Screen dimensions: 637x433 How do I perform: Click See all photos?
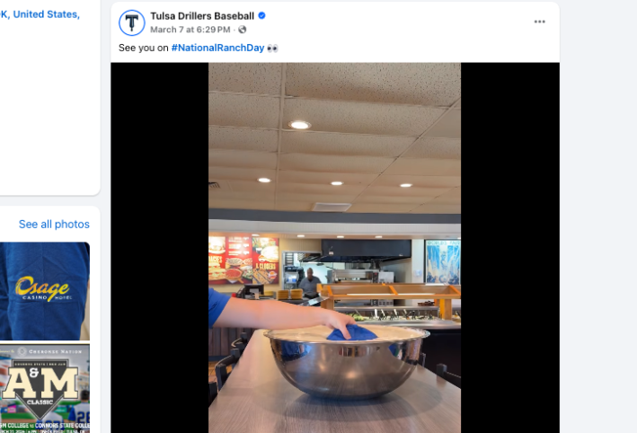click(54, 225)
